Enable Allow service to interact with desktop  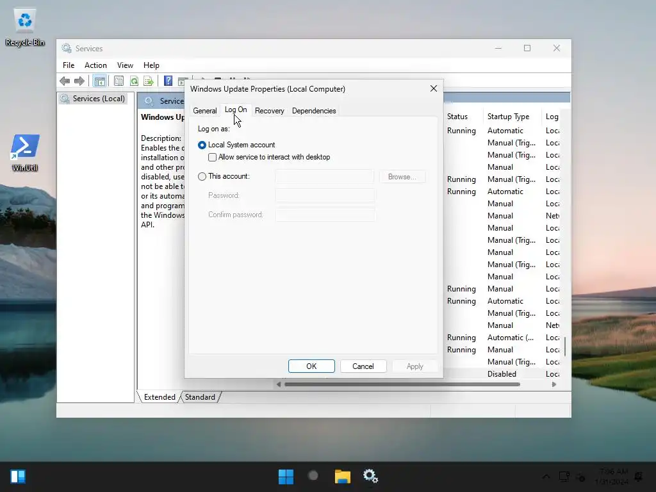(x=213, y=158)
